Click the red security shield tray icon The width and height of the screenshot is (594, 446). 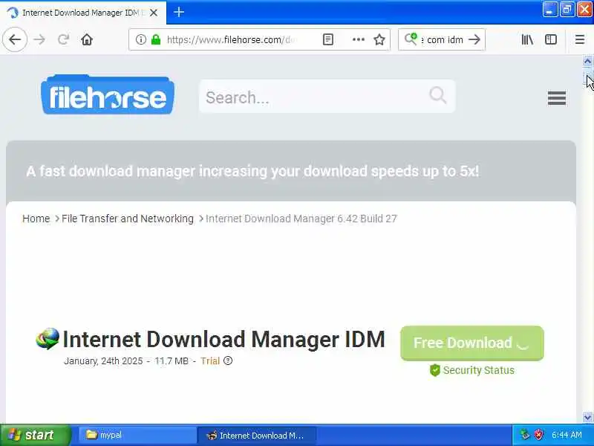[538, 434]
